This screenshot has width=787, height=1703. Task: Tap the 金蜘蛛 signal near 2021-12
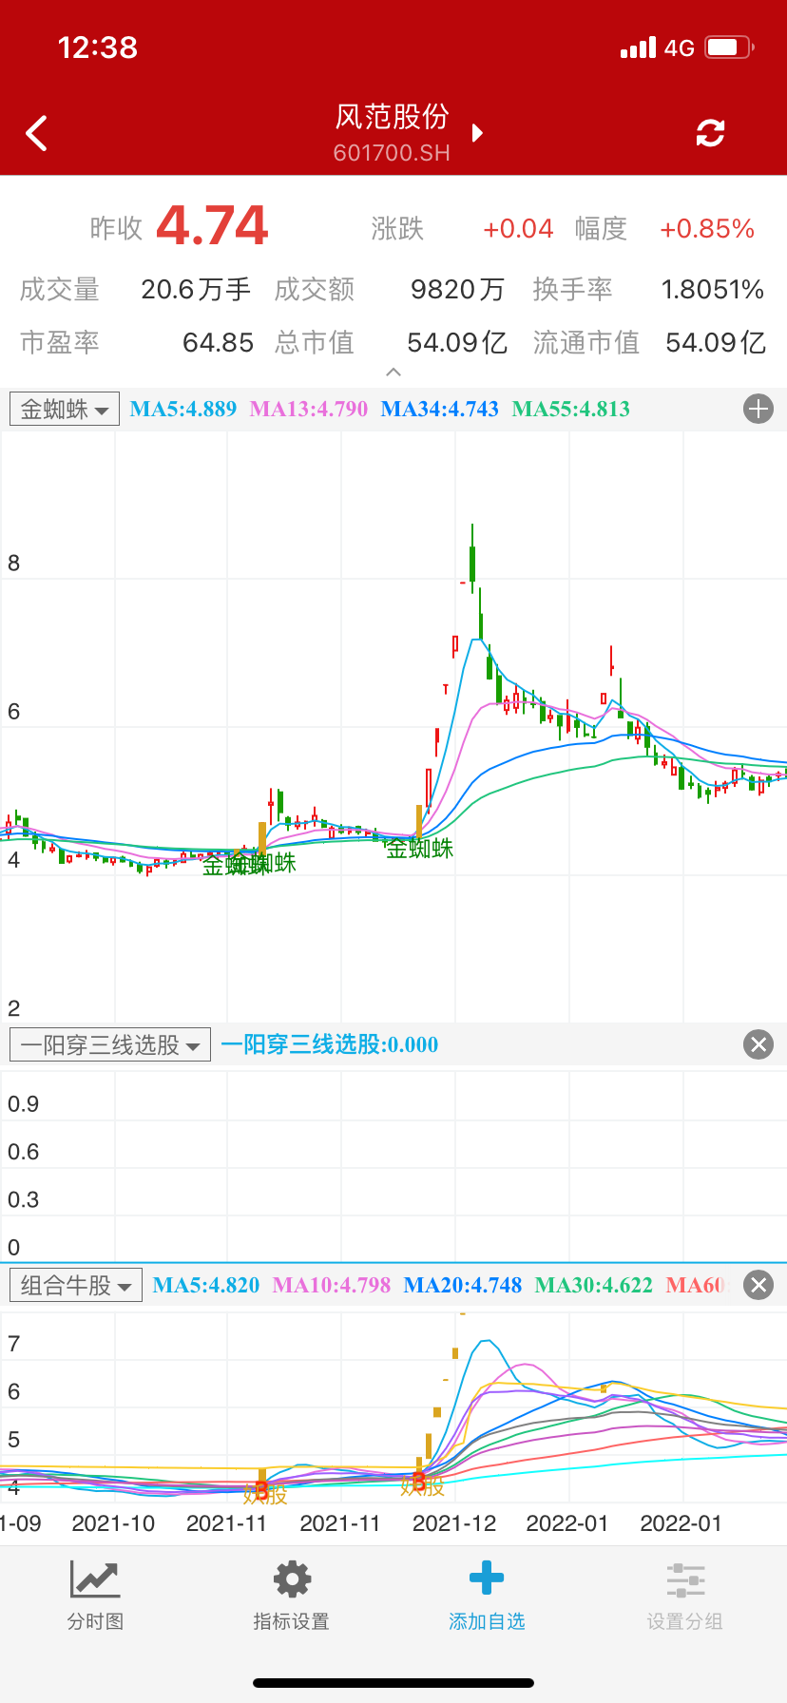[419, 848]
